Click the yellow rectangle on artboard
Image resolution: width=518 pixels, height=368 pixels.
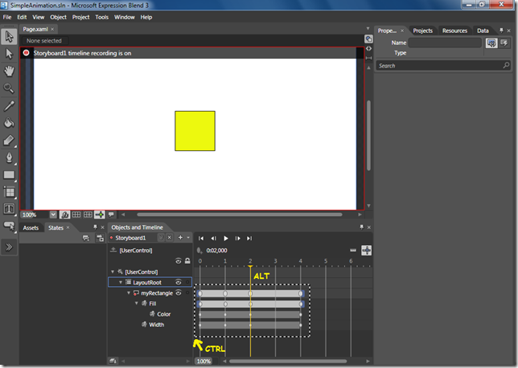tap(195, 131)
